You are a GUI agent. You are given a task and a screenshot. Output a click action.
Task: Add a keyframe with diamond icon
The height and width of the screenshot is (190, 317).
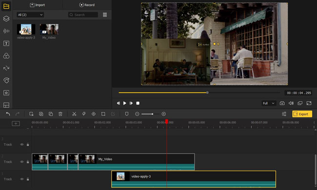tap(94, 114)
